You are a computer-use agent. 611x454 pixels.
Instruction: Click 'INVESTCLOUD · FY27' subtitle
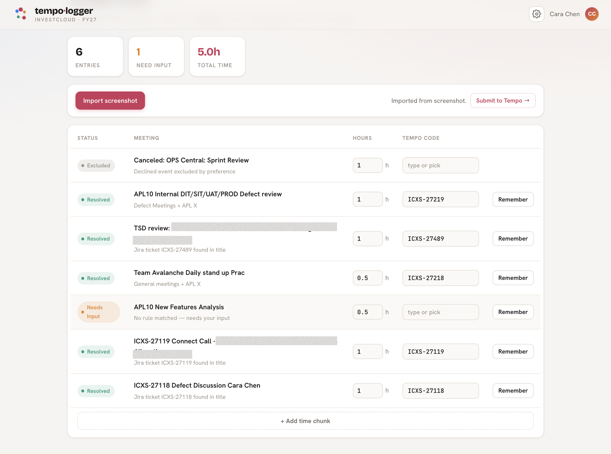pyautogui.click(x=65, y=20)
